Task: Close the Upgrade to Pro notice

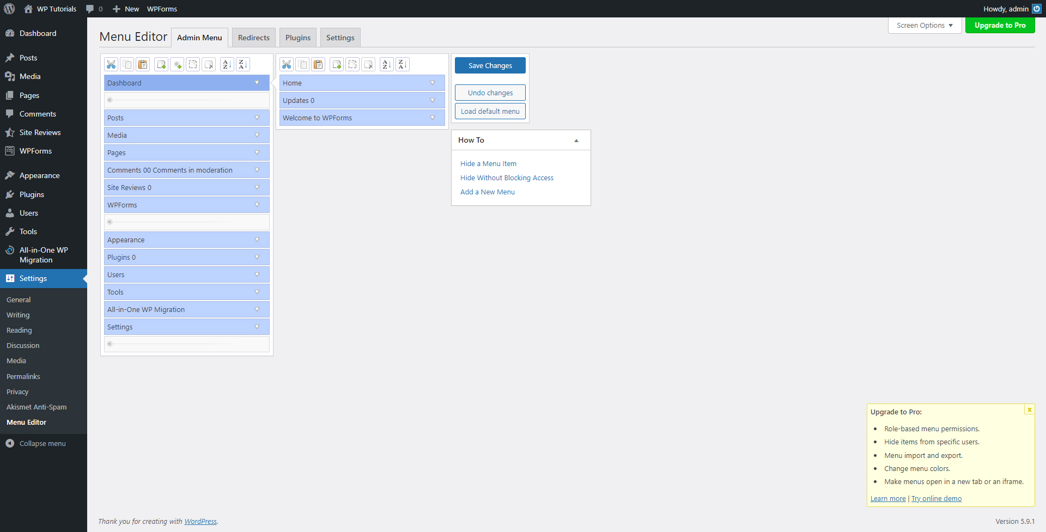Action: (x=1029, y=409)
